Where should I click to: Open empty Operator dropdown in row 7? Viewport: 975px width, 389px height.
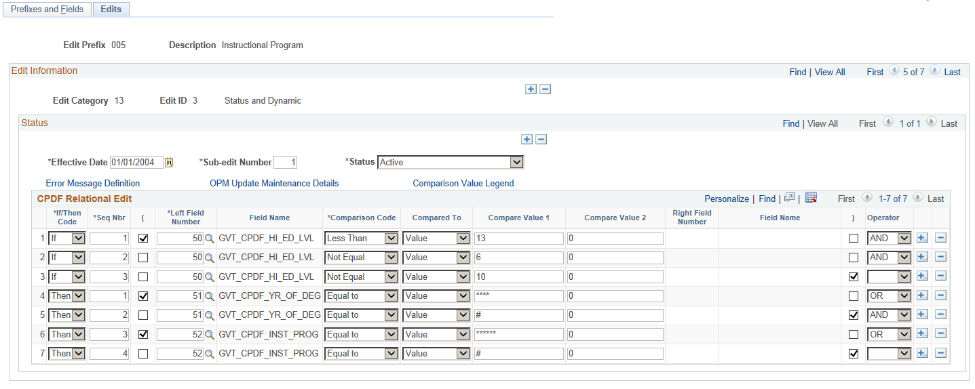[889, 354]
